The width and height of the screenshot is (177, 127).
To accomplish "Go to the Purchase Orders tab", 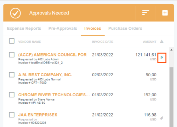I will pos(125,29).
